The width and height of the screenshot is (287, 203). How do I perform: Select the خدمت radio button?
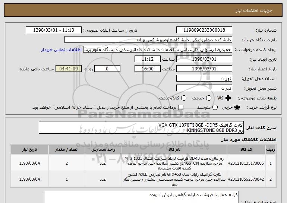point(209,98)
